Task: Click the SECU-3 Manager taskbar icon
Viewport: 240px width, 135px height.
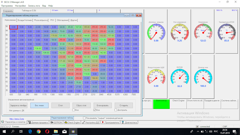Action: 73,131
